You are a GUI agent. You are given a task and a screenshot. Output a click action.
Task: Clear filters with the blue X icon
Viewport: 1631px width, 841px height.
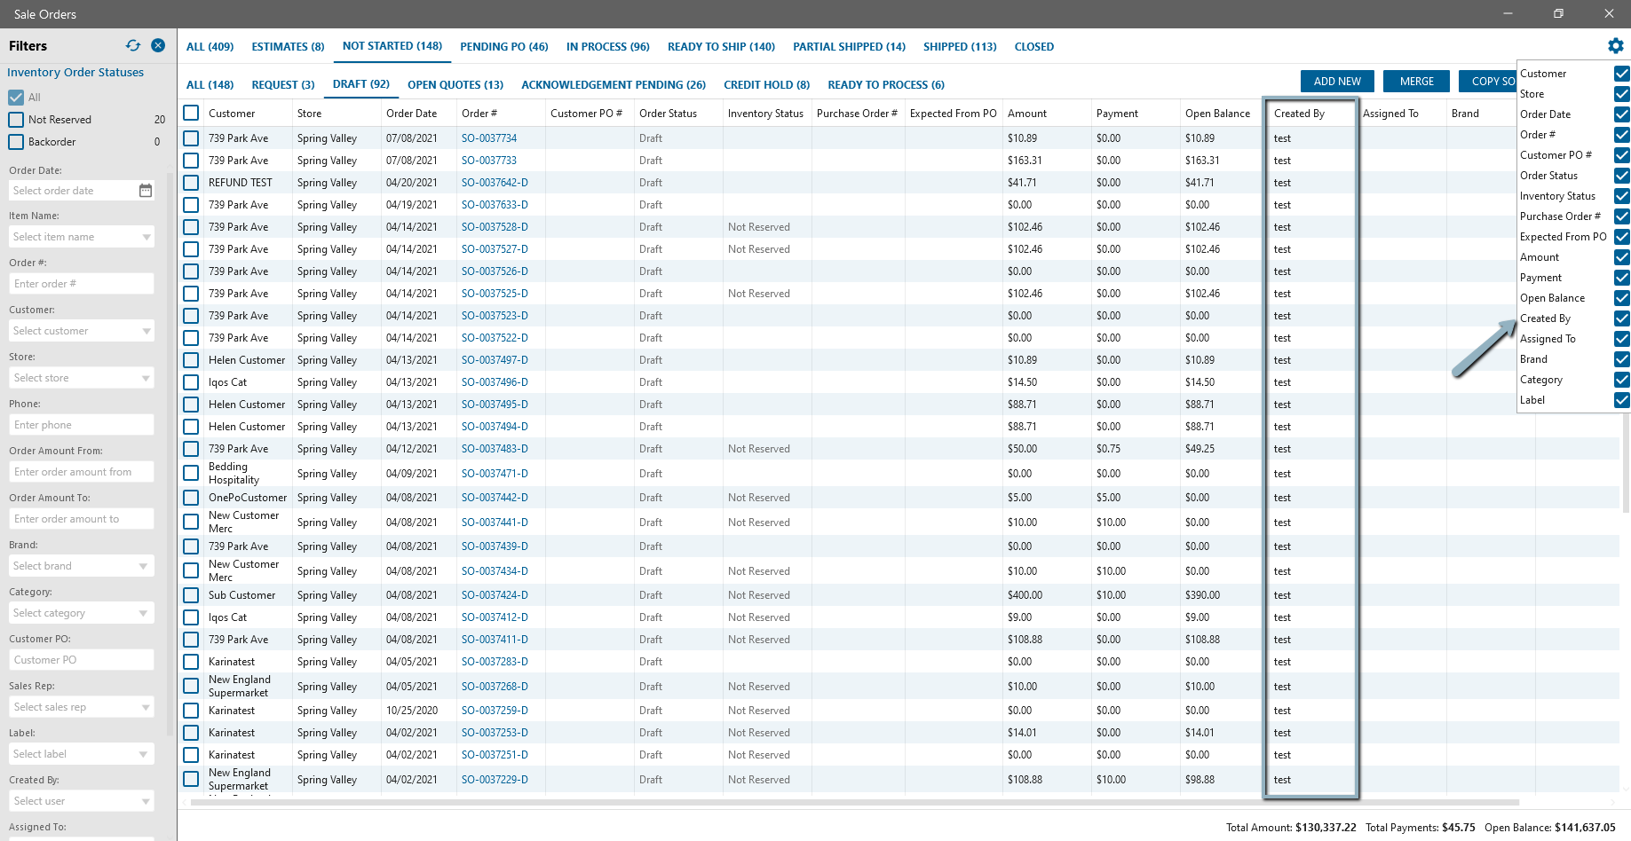coord(158,45)
